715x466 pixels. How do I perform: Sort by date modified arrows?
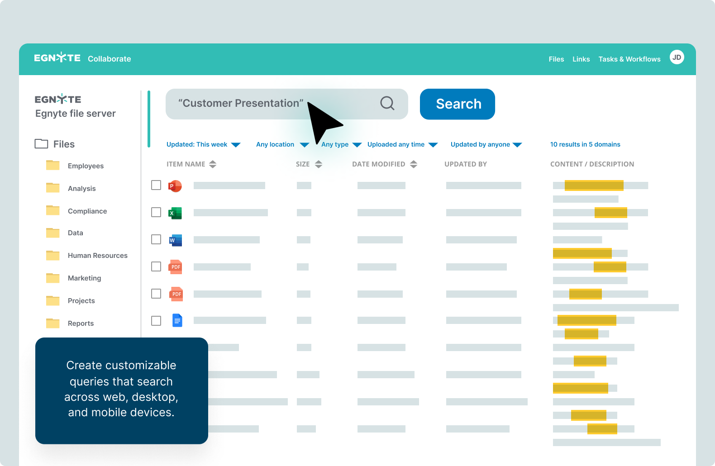(413, 164)
